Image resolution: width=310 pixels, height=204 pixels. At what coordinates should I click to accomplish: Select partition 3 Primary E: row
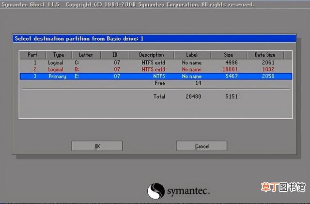(156, 76)
